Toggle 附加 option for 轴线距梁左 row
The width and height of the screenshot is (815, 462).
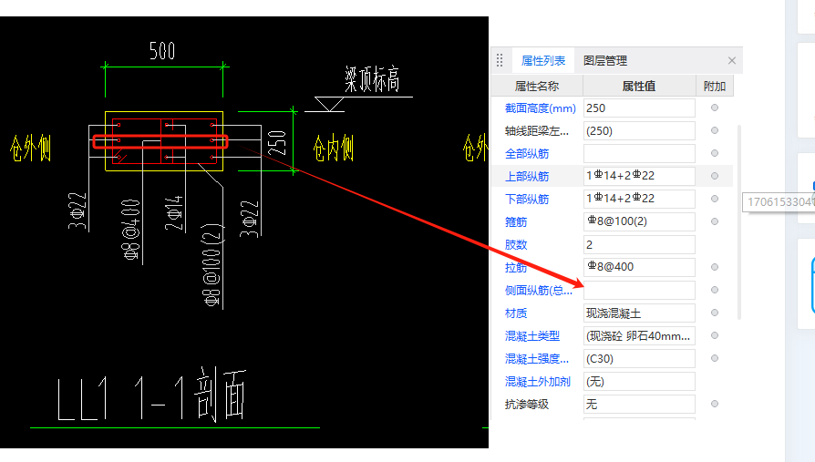(715, 130)
